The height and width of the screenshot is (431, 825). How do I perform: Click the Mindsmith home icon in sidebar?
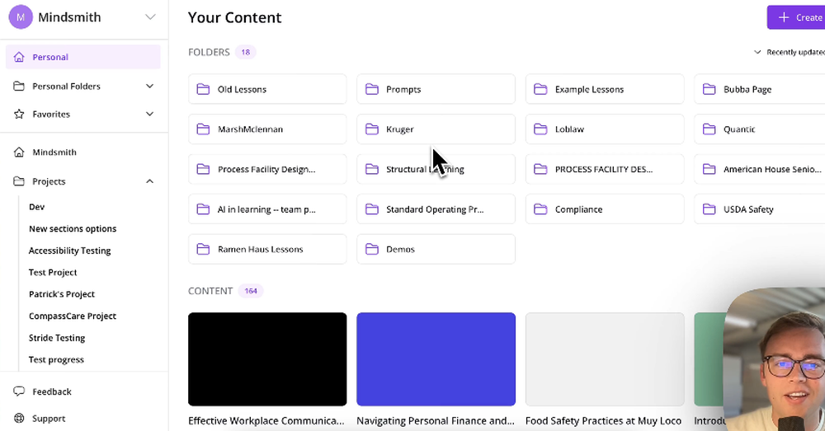tap(19, 152)
